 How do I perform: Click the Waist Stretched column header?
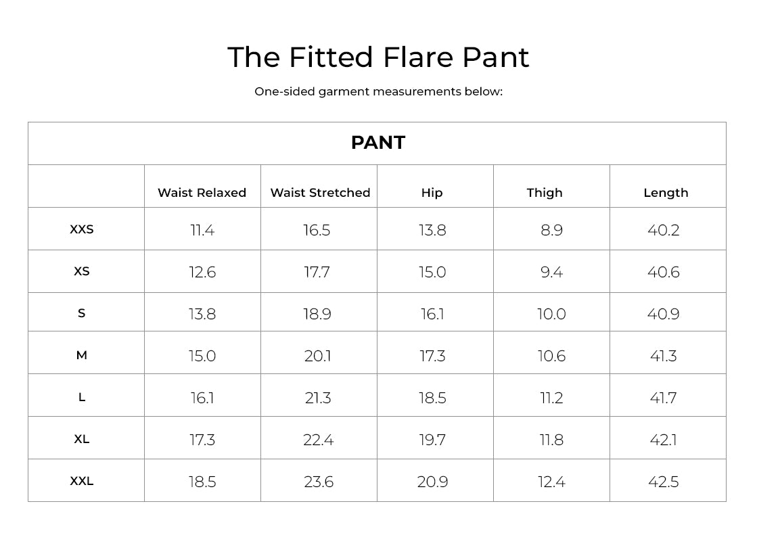point(320,193)
